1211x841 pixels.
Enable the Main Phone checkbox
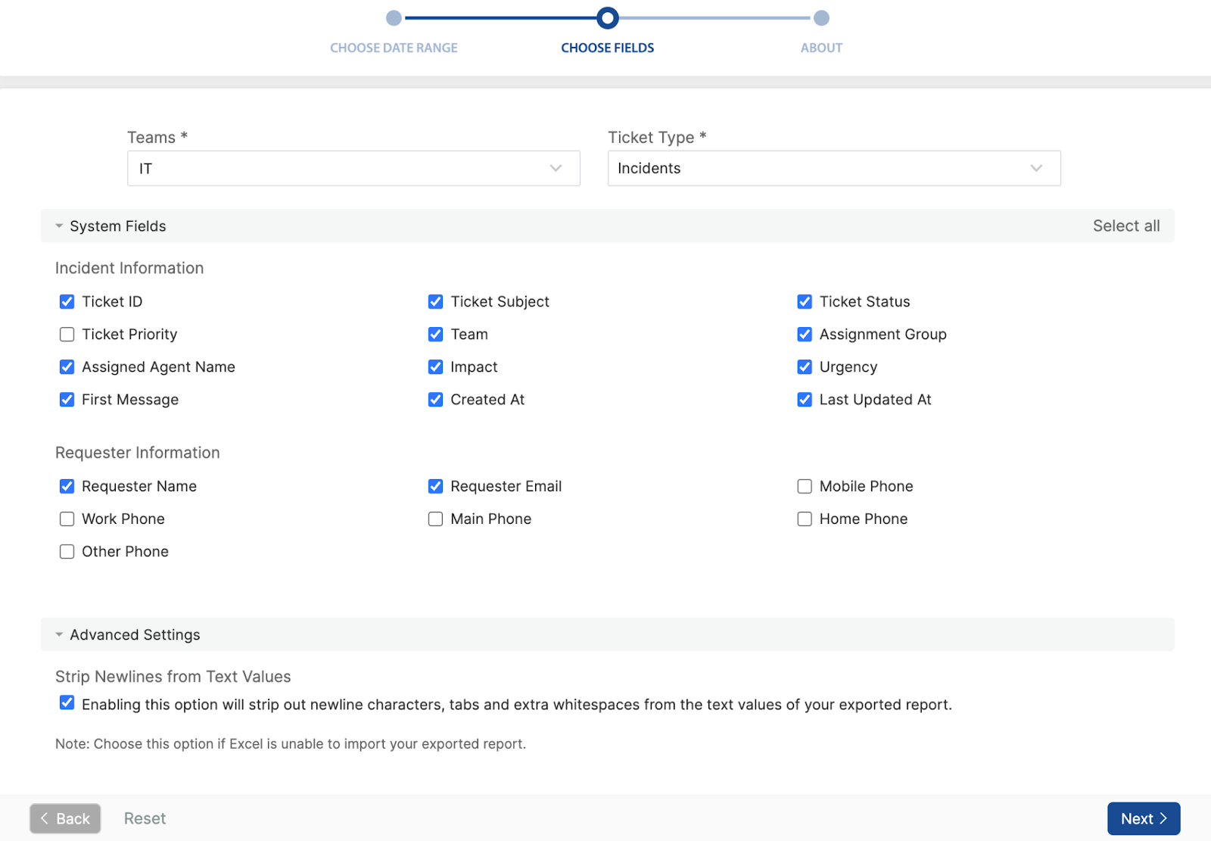coord(435,519)
